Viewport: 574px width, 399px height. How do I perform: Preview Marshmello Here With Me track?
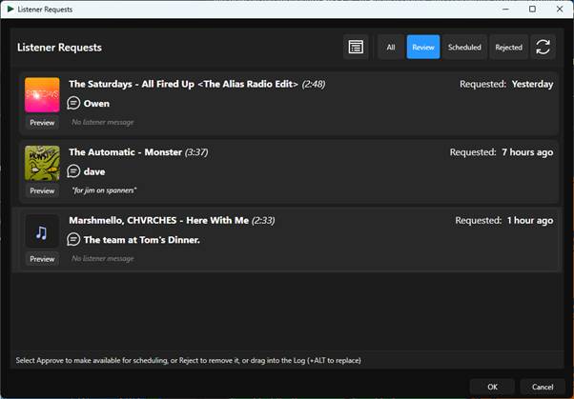tap(42, 259)
